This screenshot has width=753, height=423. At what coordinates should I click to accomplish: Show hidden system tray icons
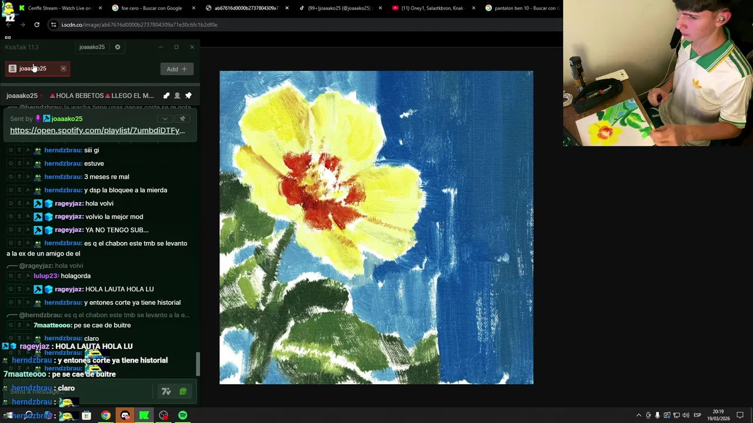tap(639, 415)
